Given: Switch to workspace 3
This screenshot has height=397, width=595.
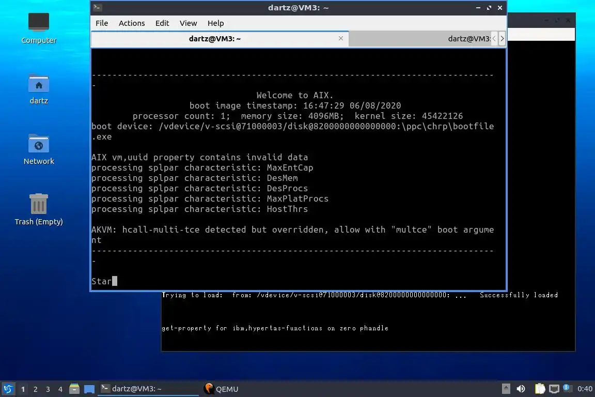Looking at the screenshot, I should click(x=48, y=389).
